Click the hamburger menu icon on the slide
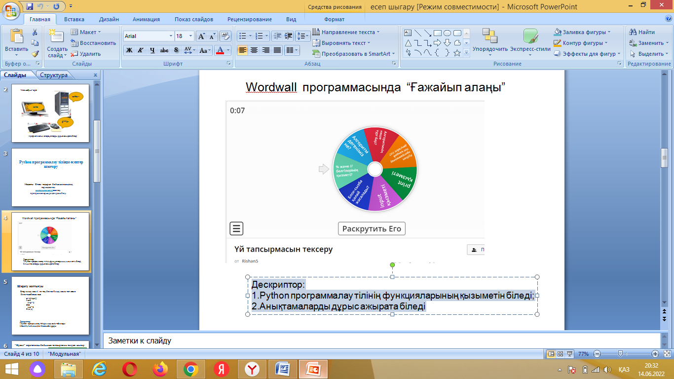This screenshot has height=379, width=674. tap(236, 228)
